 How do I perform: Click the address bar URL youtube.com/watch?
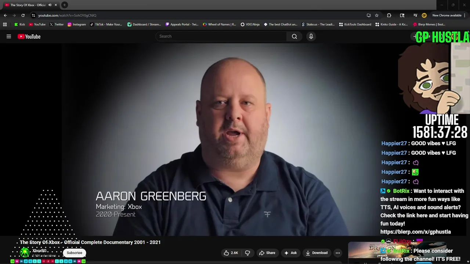[67, 15]
